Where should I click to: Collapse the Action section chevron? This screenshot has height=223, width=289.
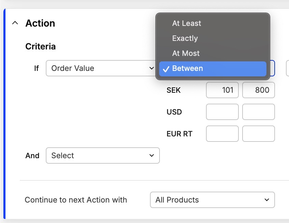[x=15, y=23]
